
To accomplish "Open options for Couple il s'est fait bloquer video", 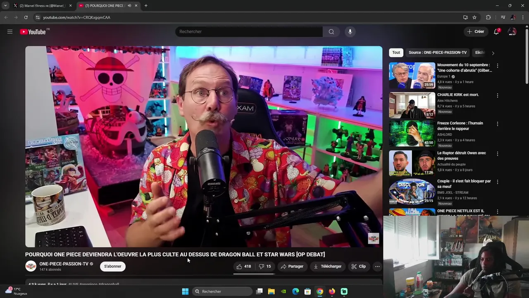I will [x=498, y=182].
